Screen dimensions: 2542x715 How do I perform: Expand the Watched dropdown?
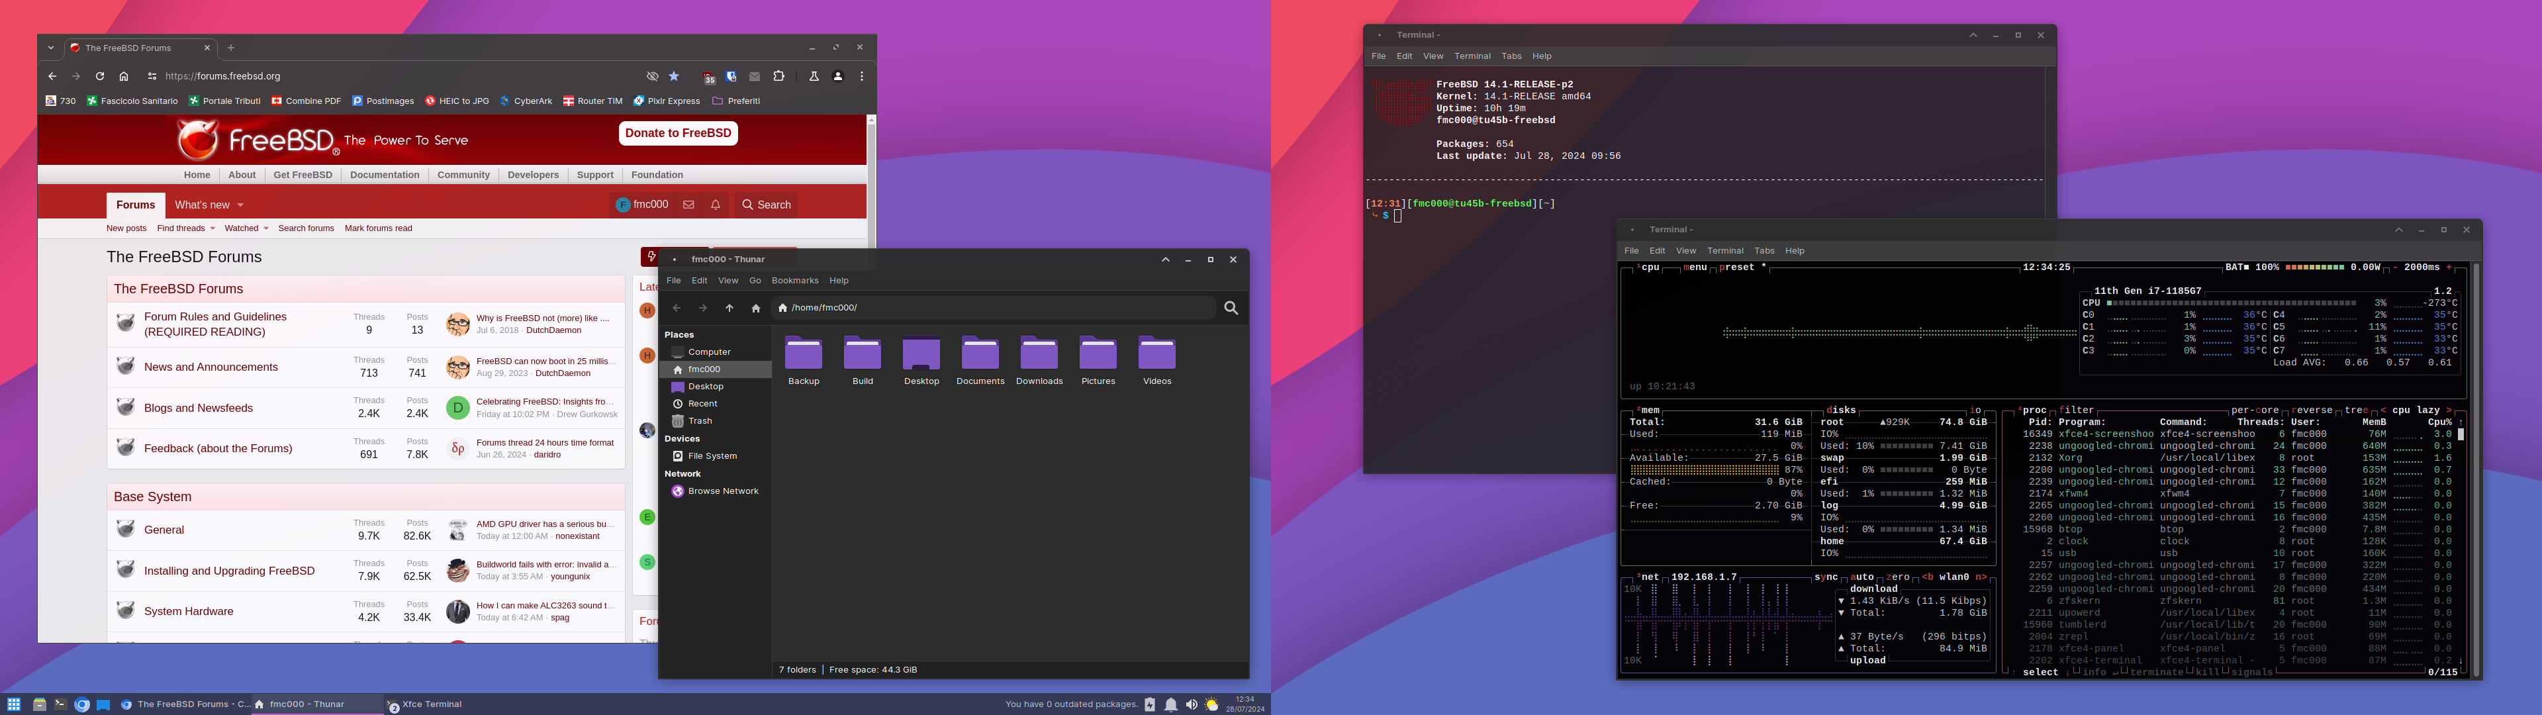click(265, 228)
